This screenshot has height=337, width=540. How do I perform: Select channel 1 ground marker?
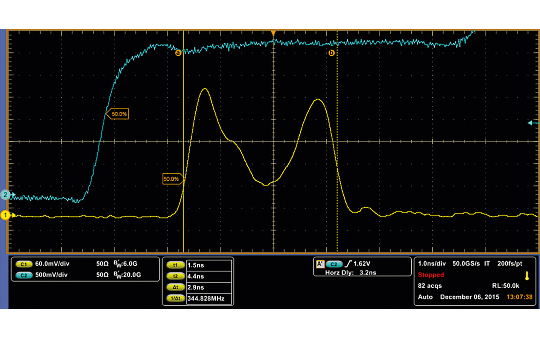pos(5,216)
